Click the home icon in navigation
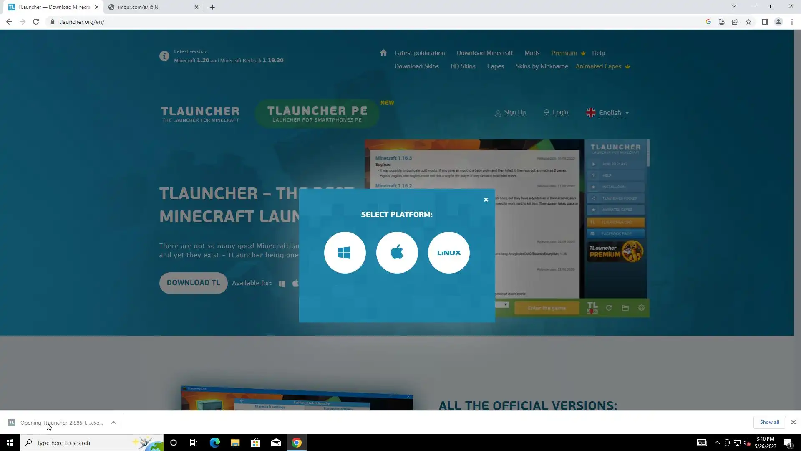The width and height of the screenshot is (801, 451). pos(383,53)
